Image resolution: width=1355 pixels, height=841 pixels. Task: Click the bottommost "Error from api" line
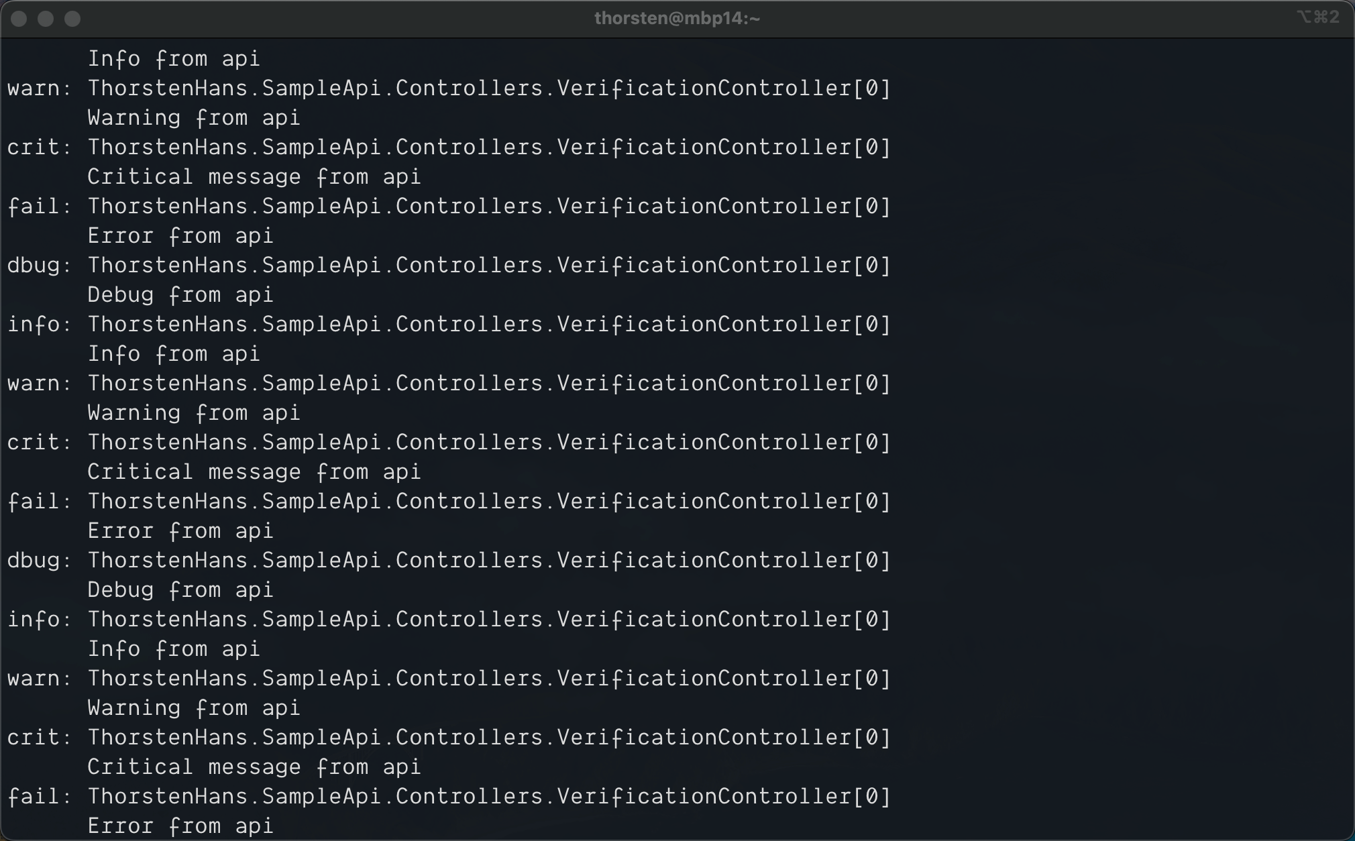(x=180, y=826)
